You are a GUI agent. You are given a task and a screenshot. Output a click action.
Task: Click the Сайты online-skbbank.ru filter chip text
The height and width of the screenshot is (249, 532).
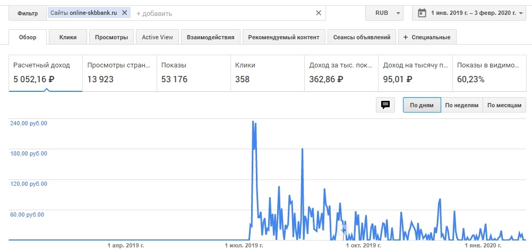[84, 13]
